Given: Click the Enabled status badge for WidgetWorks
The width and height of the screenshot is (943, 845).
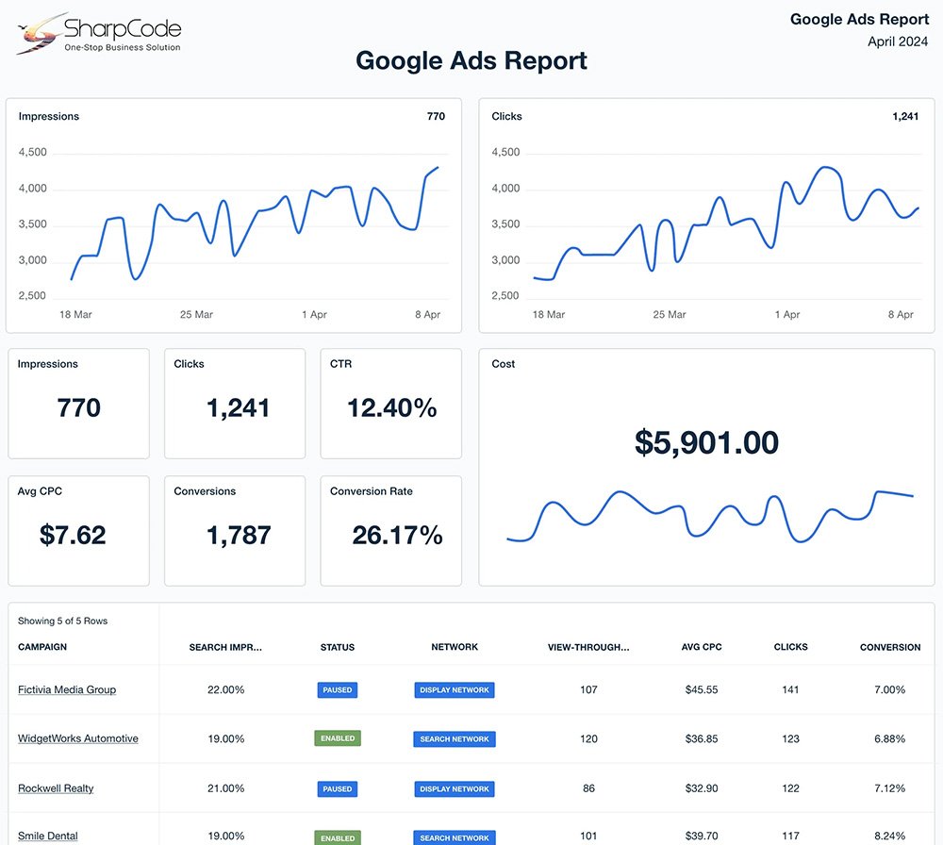Looking at the screenshot, I should [x=338, y=738].
